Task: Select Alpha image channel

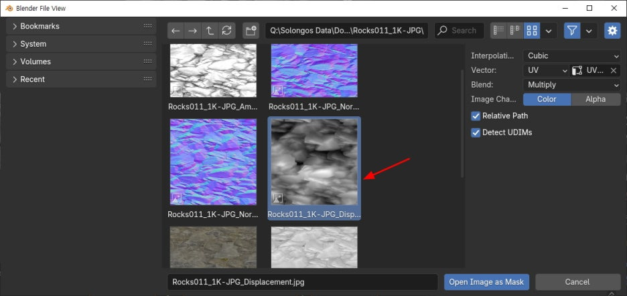Action: click(596, 100)
